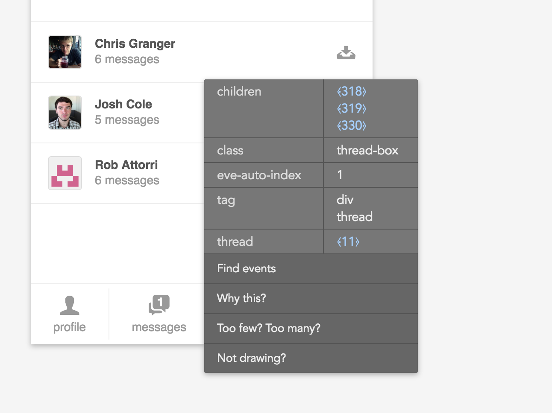Click the thread-box class value
Image resolution: width=552 pixels, height=413 pixels.
pyautogui.click(x=367, y=150)
